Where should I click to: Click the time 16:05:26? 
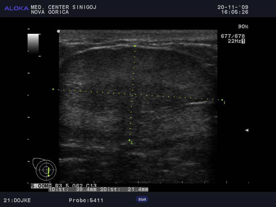235,12
